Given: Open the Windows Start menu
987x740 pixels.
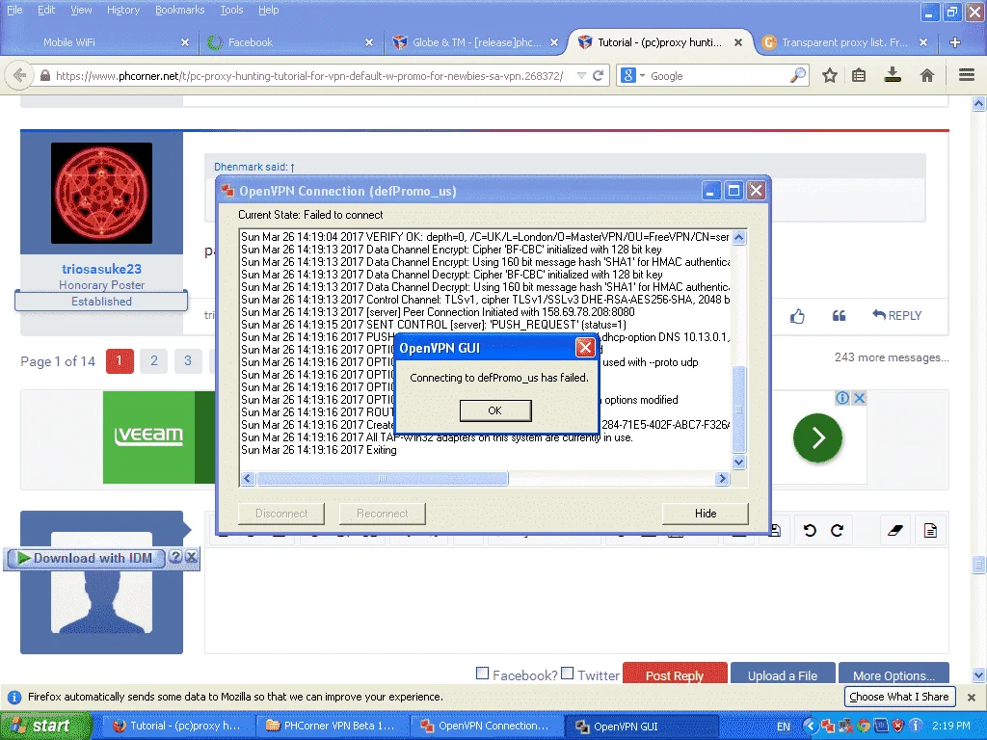Looking at the screenshot, I should click(x=46, y=726).
